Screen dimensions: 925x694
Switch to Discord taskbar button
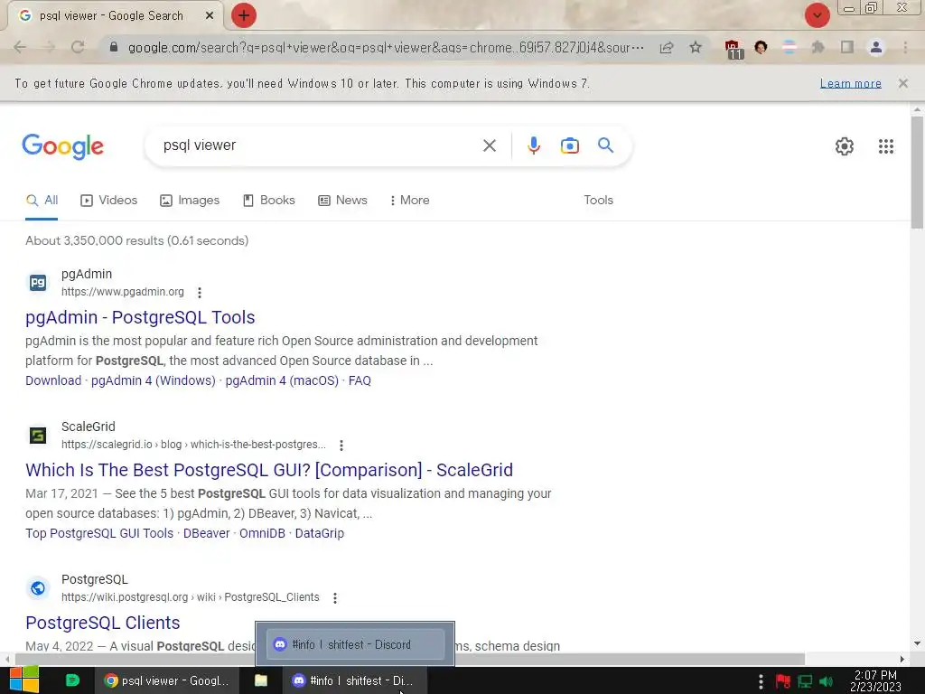354,680
